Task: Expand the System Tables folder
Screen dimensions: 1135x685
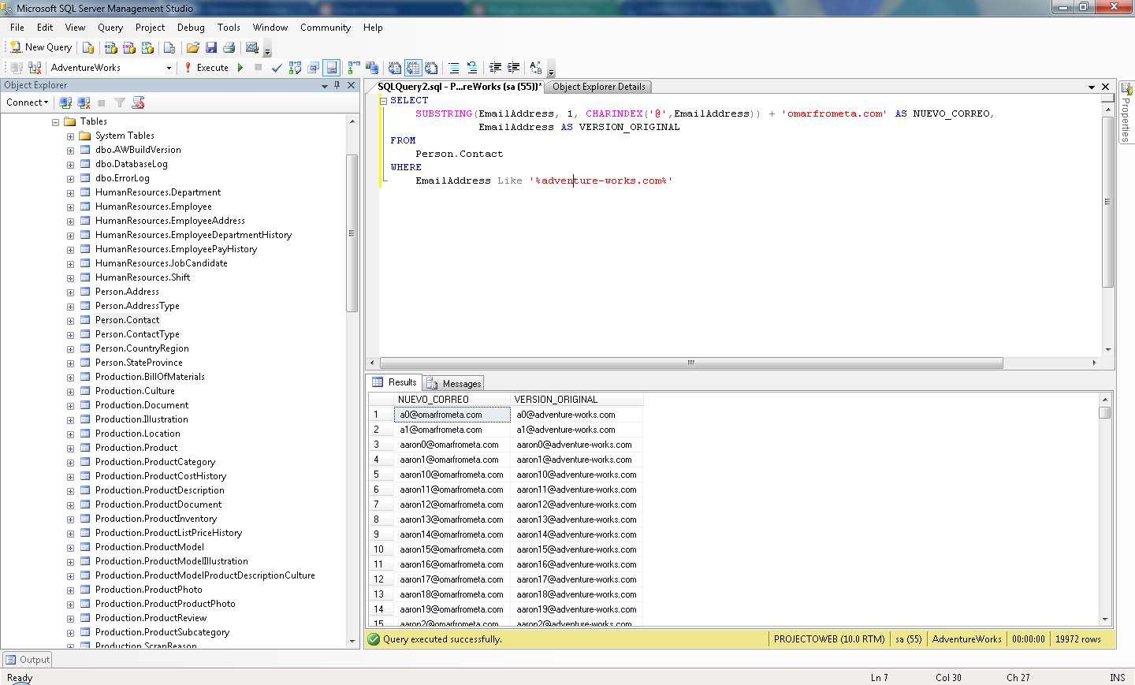Action: click(x=70, y=136)
